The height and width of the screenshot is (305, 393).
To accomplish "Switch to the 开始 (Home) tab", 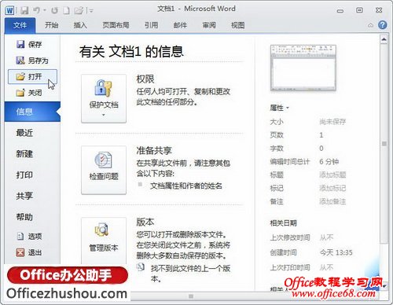I will 51,25.
